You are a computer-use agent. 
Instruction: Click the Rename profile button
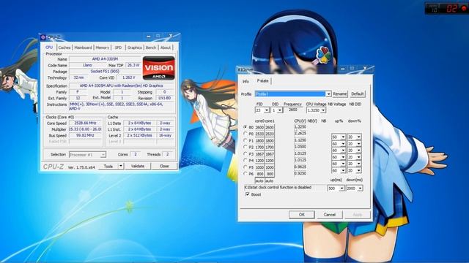click(340, 94)
